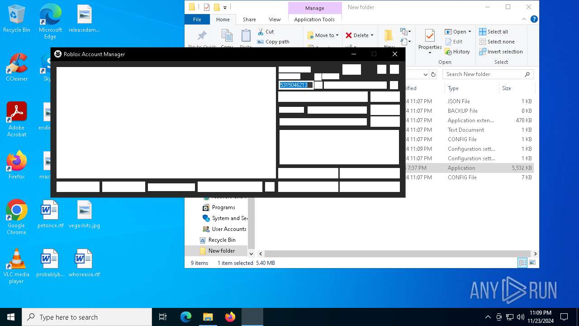The width and height of the screenshot is (579, 326).
Task: Sort by the Size column header
Action: click(516, 88)
